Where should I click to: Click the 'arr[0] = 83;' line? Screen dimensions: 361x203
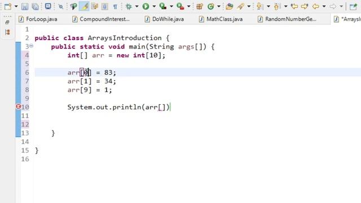click(x=91, y=73)
